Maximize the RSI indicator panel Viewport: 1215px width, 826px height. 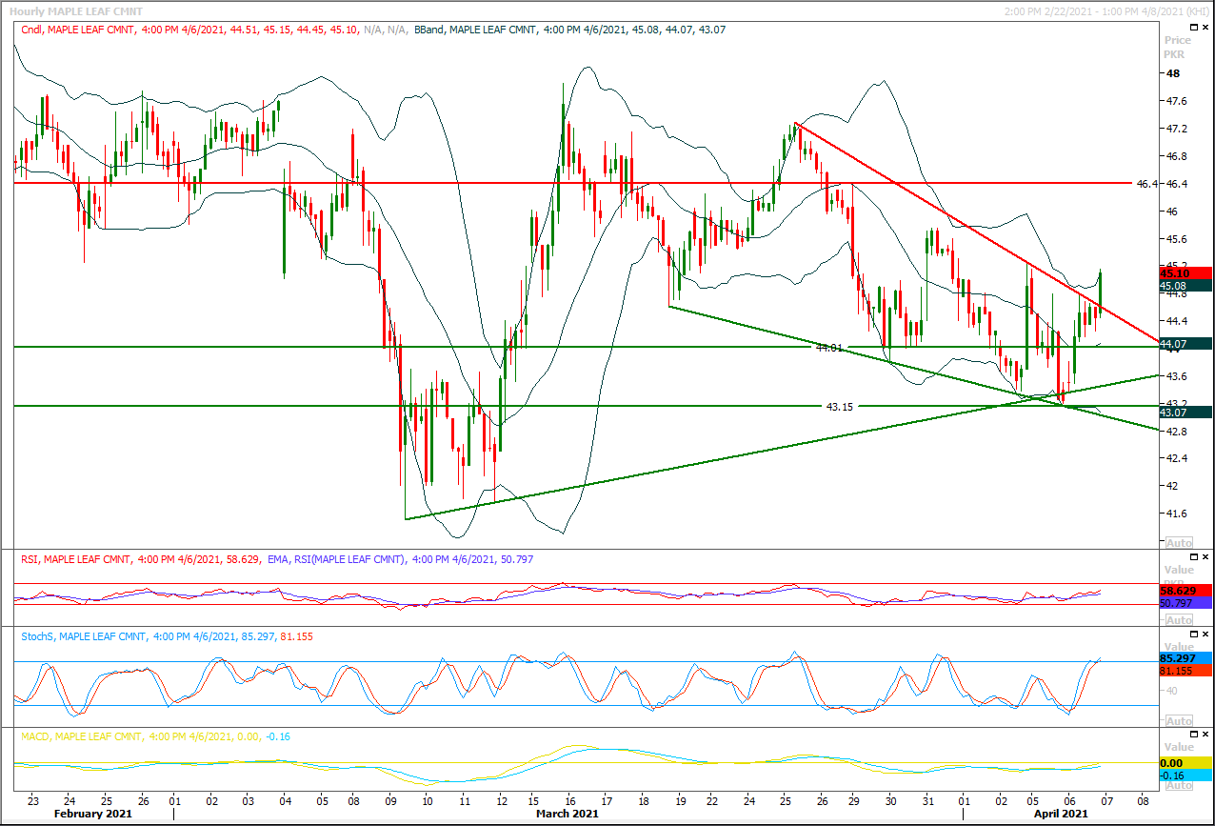[x=1195, y=557]
